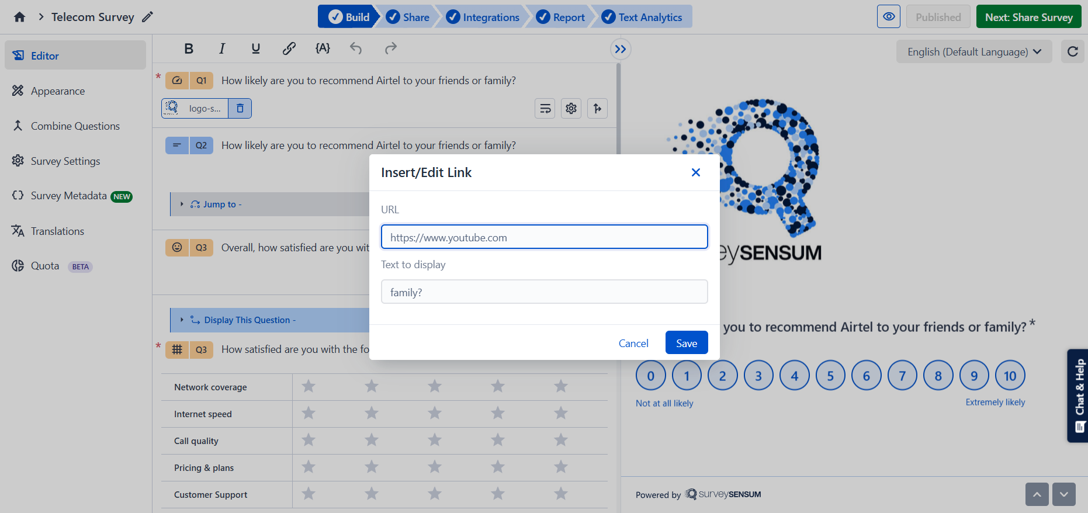Click the Next: Share Survey button
This screenshot has height=513, width=1088.
[x=1029, y=17]
